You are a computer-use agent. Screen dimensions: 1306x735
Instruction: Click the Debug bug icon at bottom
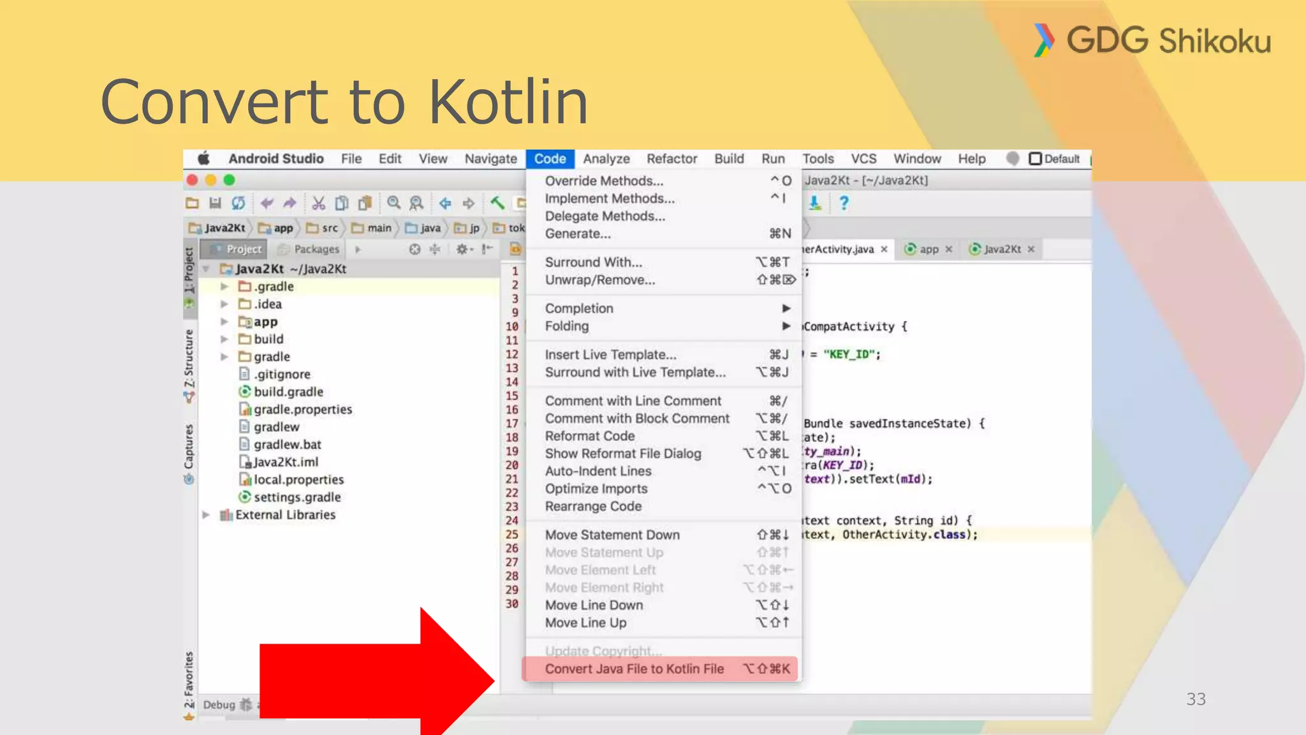[x=246, y=705]
